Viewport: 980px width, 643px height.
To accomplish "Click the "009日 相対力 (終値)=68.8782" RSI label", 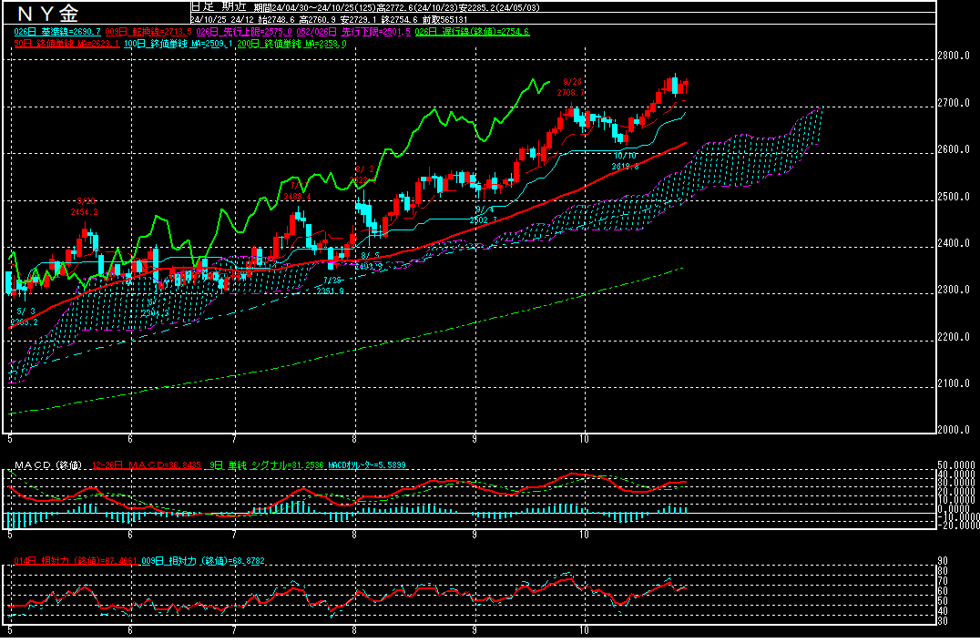I will [203, 561].
